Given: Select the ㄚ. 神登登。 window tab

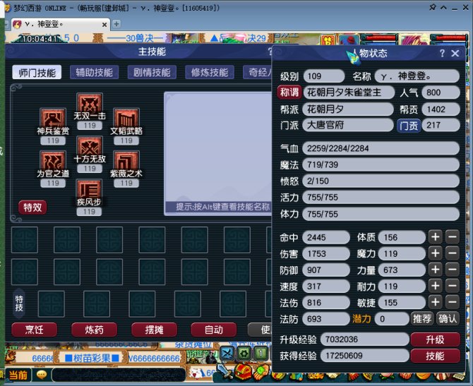Looking at the screenshot, I should (60, 24).
